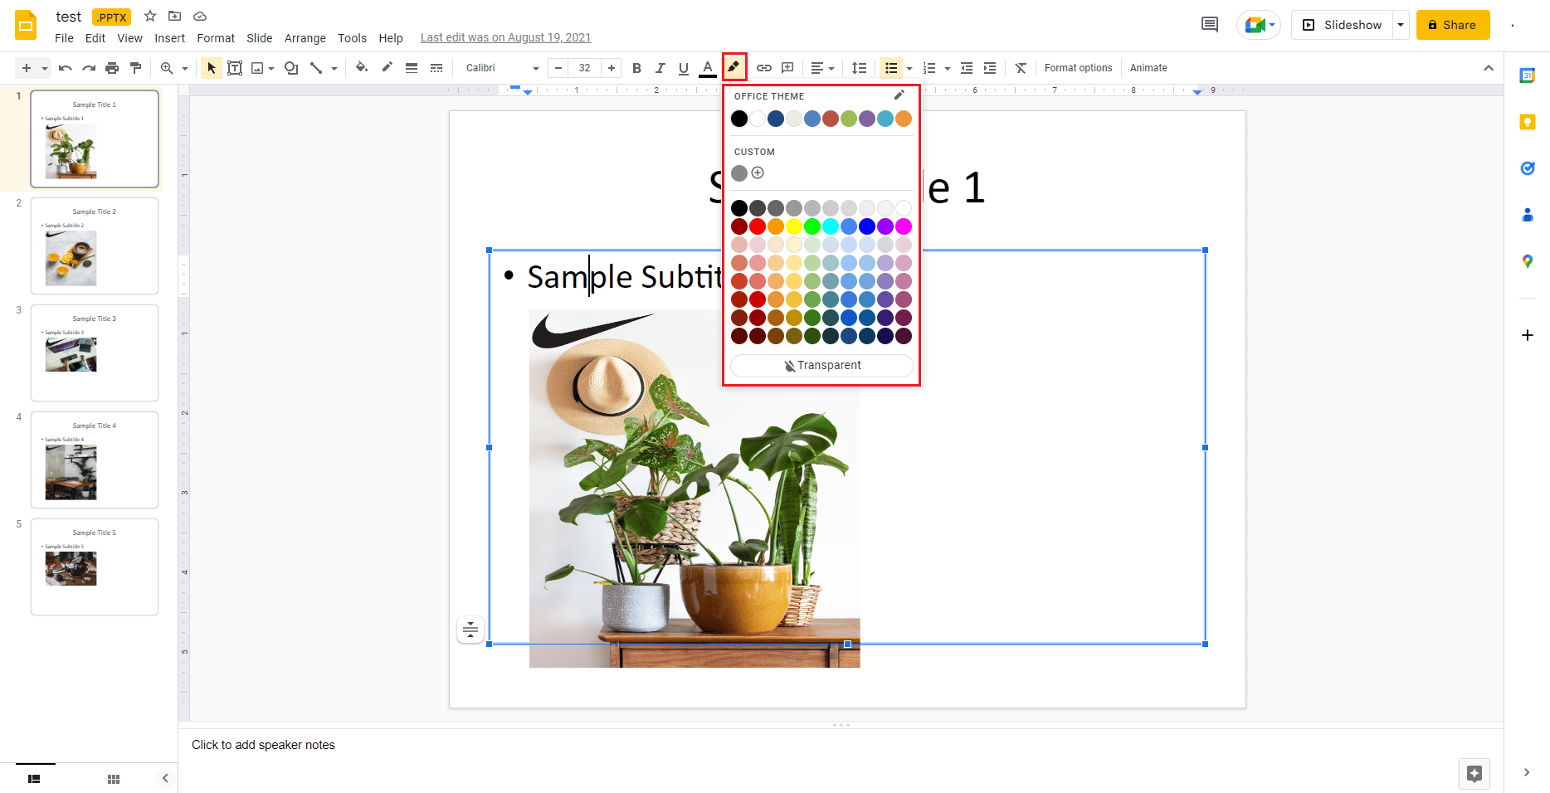Select the Shape tool
The width and height of the screenshot is (1550, 793).
290,68
